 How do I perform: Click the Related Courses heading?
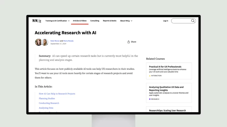(x=155, y=59)
